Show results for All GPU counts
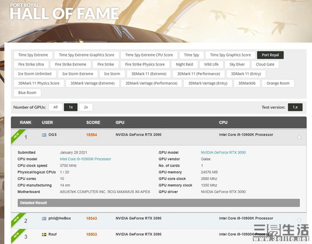Screen dimensions: 312x244 [x=56, y=107]
